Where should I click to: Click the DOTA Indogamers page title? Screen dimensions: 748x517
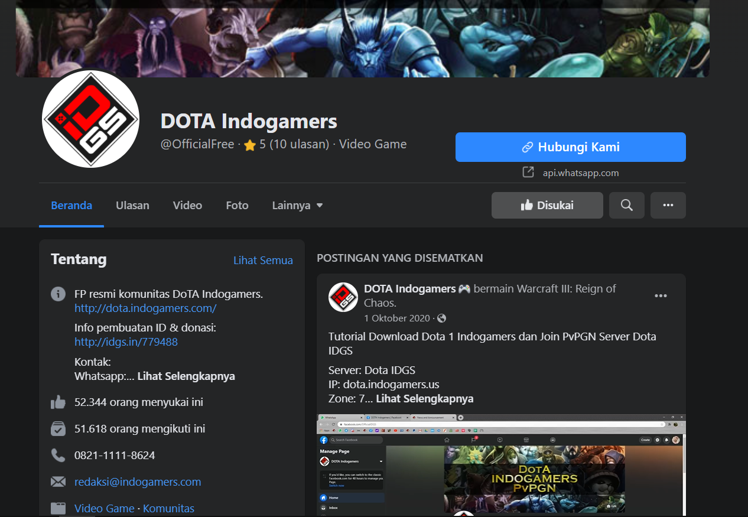[249, 121]
